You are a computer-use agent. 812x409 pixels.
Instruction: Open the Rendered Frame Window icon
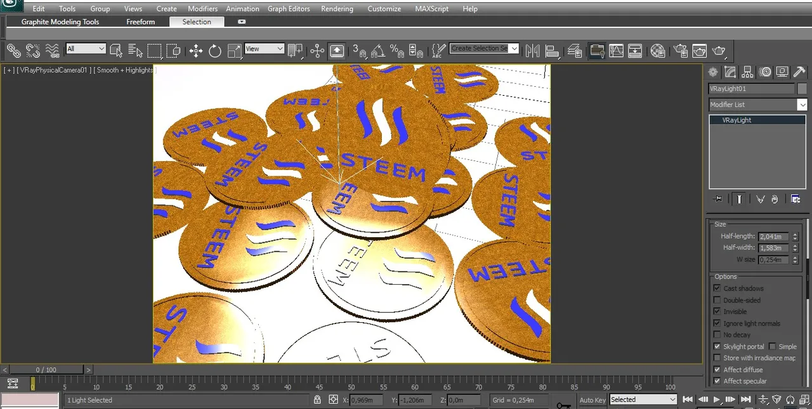(x=699, y=50)
